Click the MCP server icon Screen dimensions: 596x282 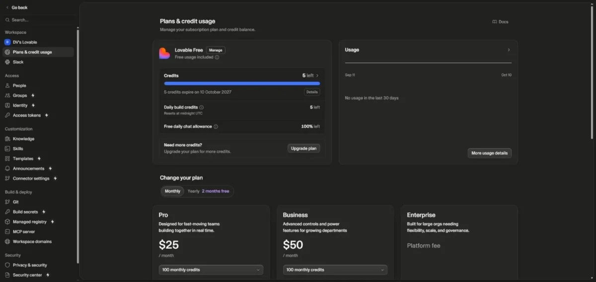(x=7, y=231)
